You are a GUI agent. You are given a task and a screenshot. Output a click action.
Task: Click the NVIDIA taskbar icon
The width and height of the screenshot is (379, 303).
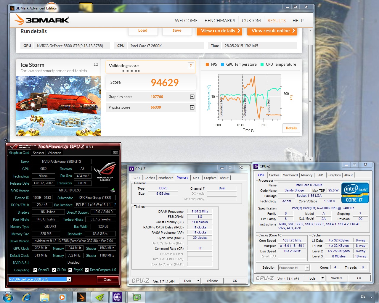99,297
